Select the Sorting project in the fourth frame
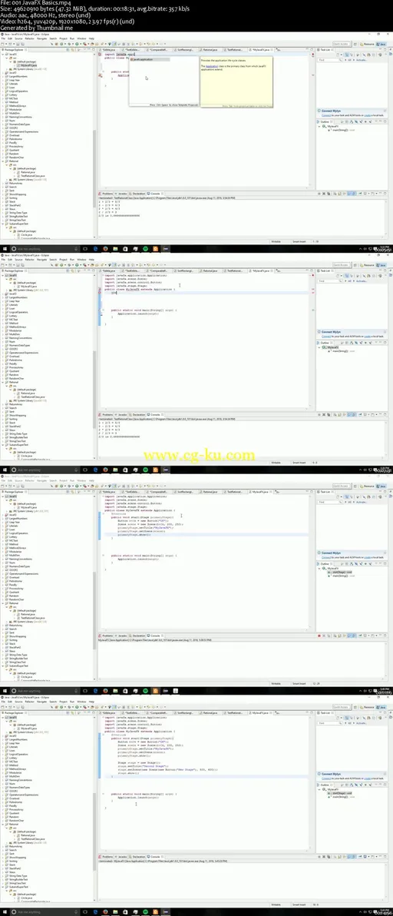Image resolution: width=393 pixels, height=916 pixels. 12,861
